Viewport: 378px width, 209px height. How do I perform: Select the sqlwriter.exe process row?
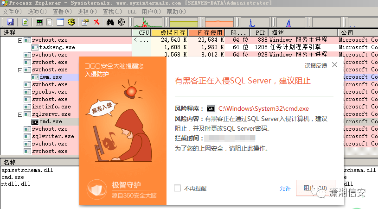click(53, 137)
